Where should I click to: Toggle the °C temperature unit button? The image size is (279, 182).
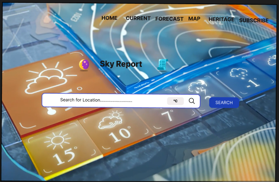click(175, 101)
